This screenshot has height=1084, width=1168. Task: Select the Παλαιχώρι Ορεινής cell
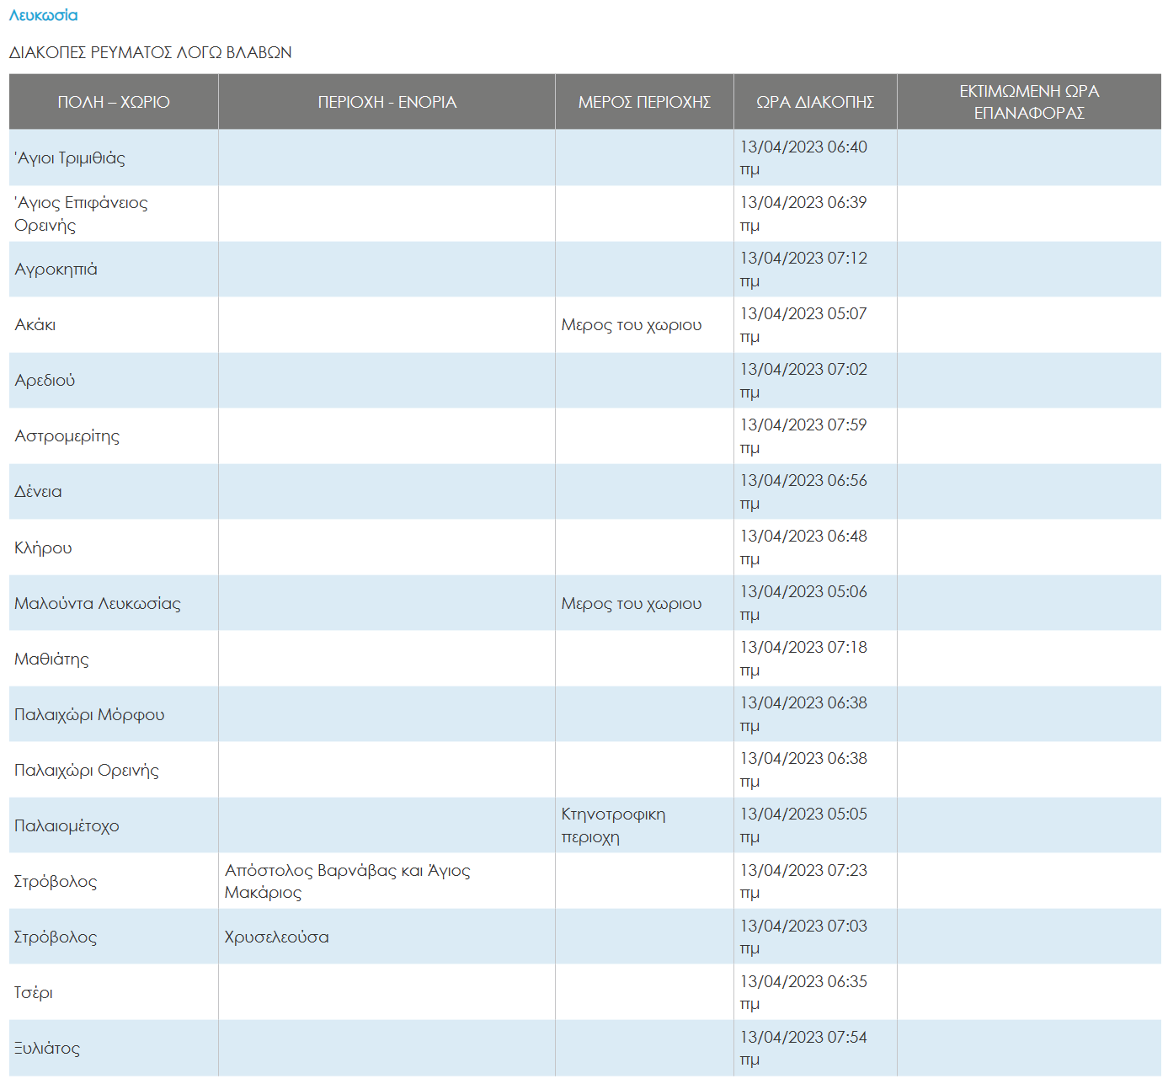pos(114,770)
